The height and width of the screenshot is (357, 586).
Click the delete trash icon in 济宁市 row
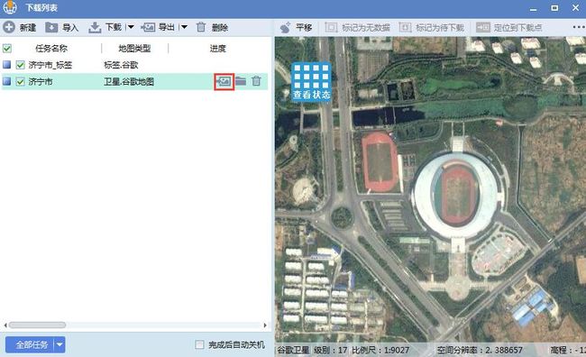pyautogui.click(x=256, y=81)
